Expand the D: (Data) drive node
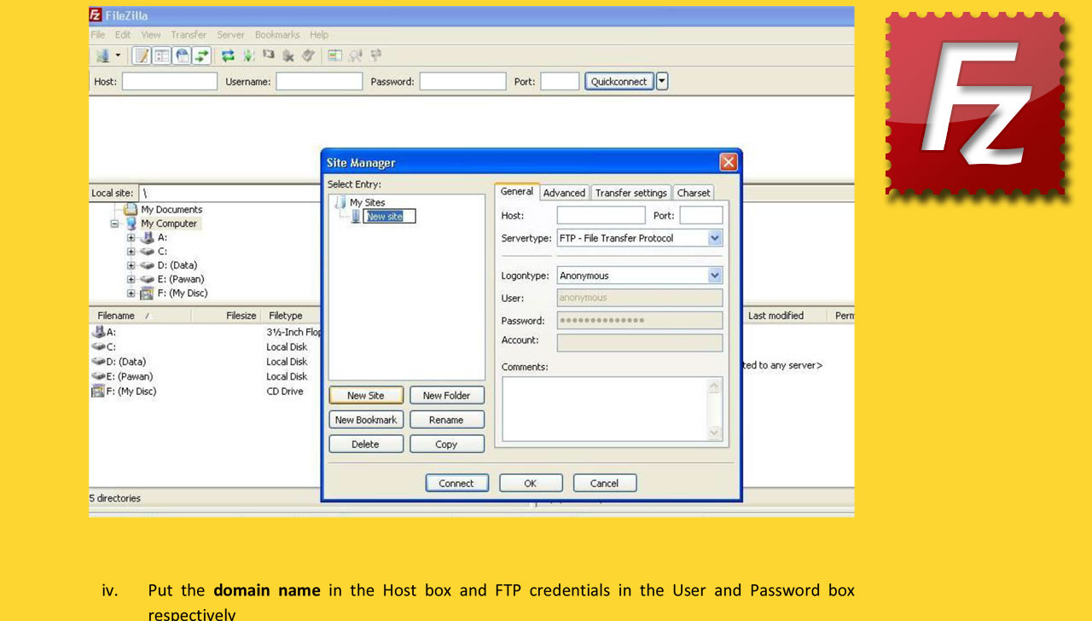The height and width of the screenshot is (621, 1092). [131, 265]
